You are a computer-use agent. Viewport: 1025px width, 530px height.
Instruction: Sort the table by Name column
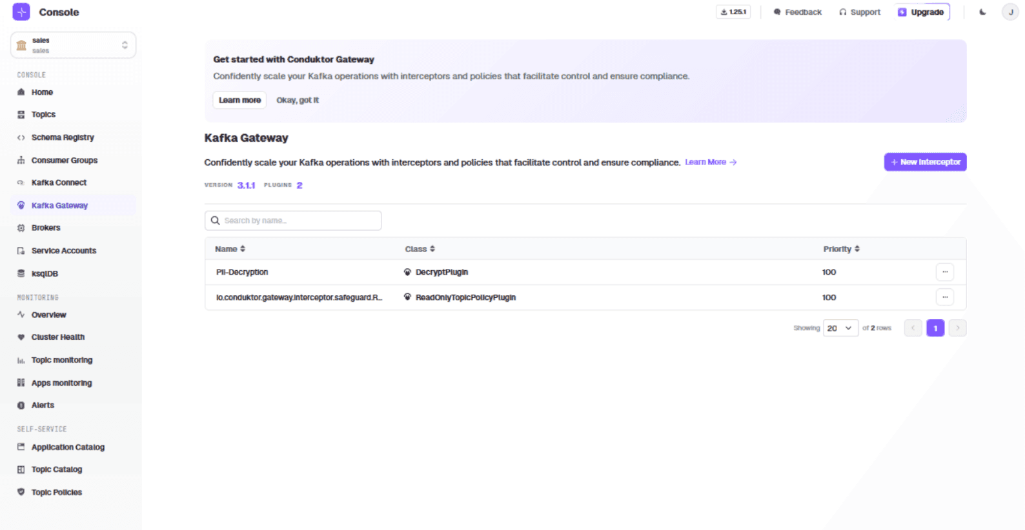point(230,249)
